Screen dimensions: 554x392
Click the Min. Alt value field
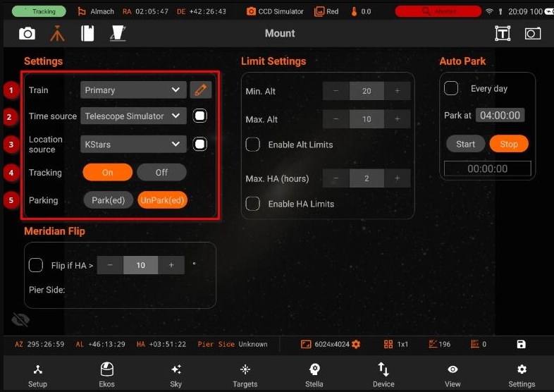coord(367,91)
